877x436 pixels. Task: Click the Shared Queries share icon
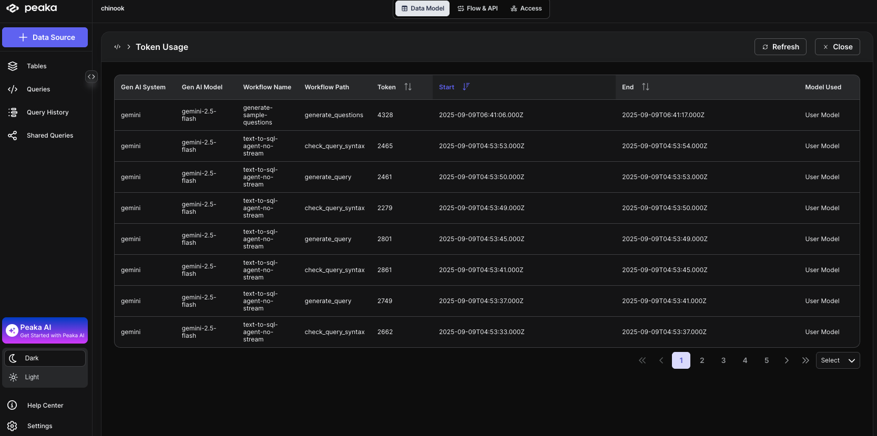13,136
